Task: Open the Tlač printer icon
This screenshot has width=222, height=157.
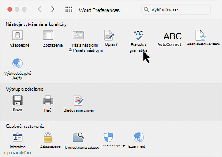Action: [48, 100]
